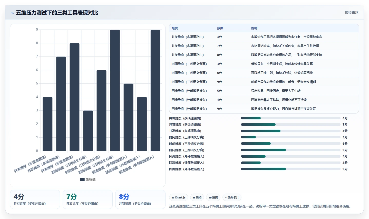The height and width of the screenshot is (219, 369).
Task: Click the 指标值 legend label
Action: pyautogui.click(x=91, y=179)
